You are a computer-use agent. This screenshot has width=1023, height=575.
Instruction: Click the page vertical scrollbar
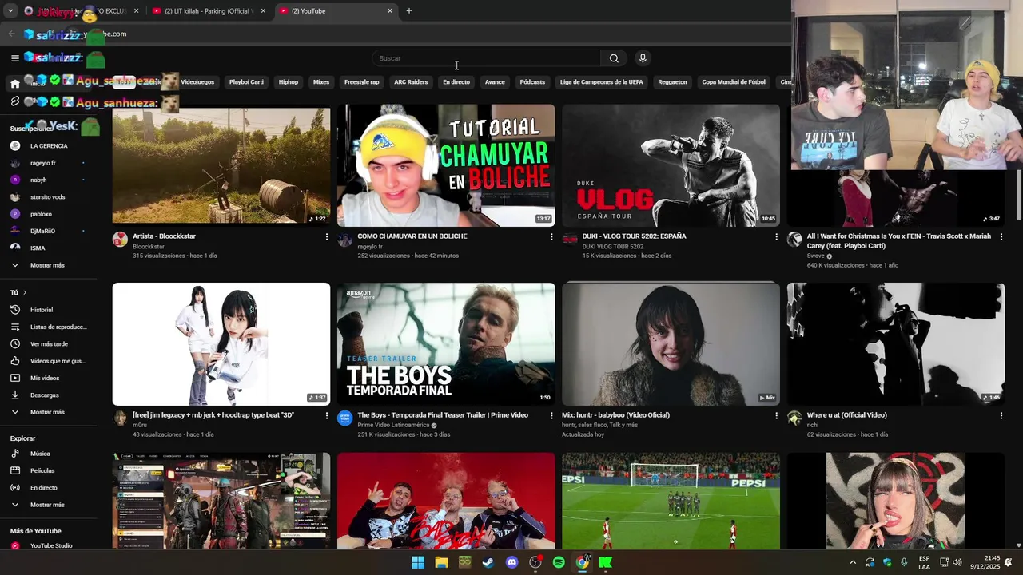coord(1018,196)
